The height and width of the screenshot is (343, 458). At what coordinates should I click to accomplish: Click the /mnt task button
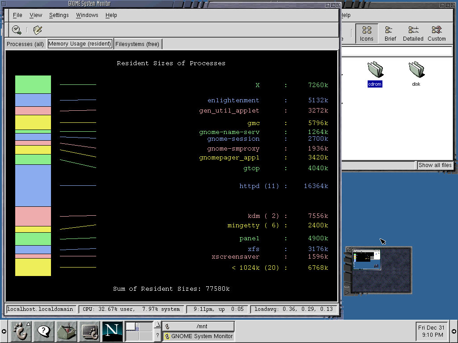(198, 326)
